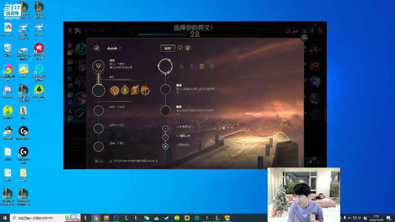Delete rune page with trash icon
The width and height of the screenshot is (395, 222).
188,48
